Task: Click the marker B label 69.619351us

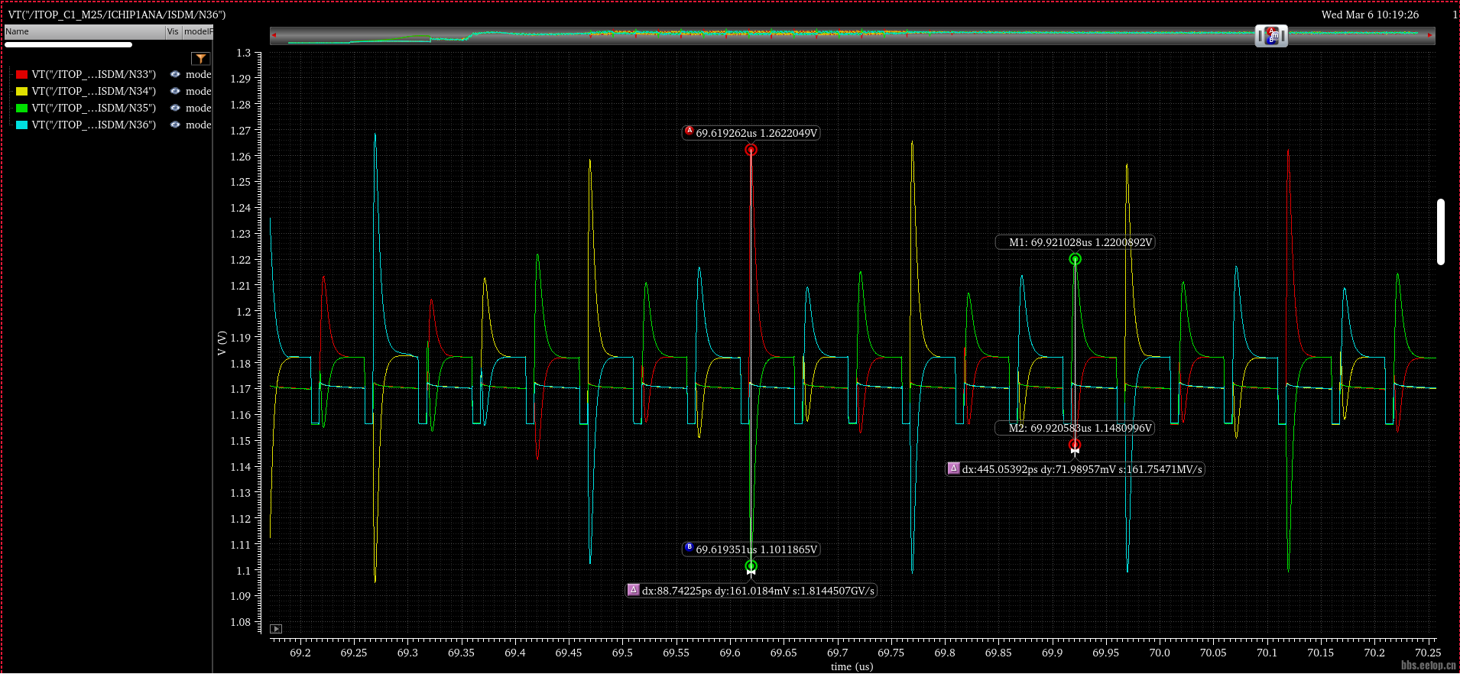Action: [751, 549]
